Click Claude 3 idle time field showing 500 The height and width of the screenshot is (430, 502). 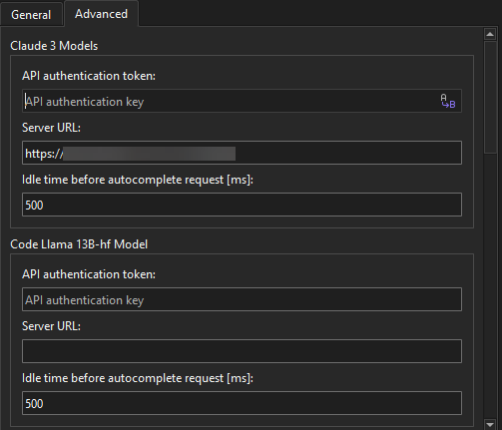click(242, 205)
